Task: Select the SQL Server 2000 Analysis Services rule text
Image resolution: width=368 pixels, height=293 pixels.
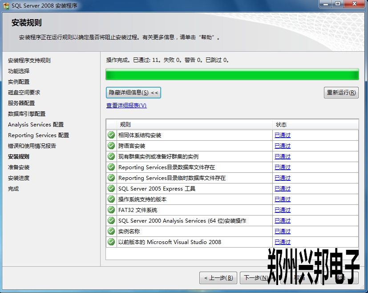Action: click(x=182, y=221)
